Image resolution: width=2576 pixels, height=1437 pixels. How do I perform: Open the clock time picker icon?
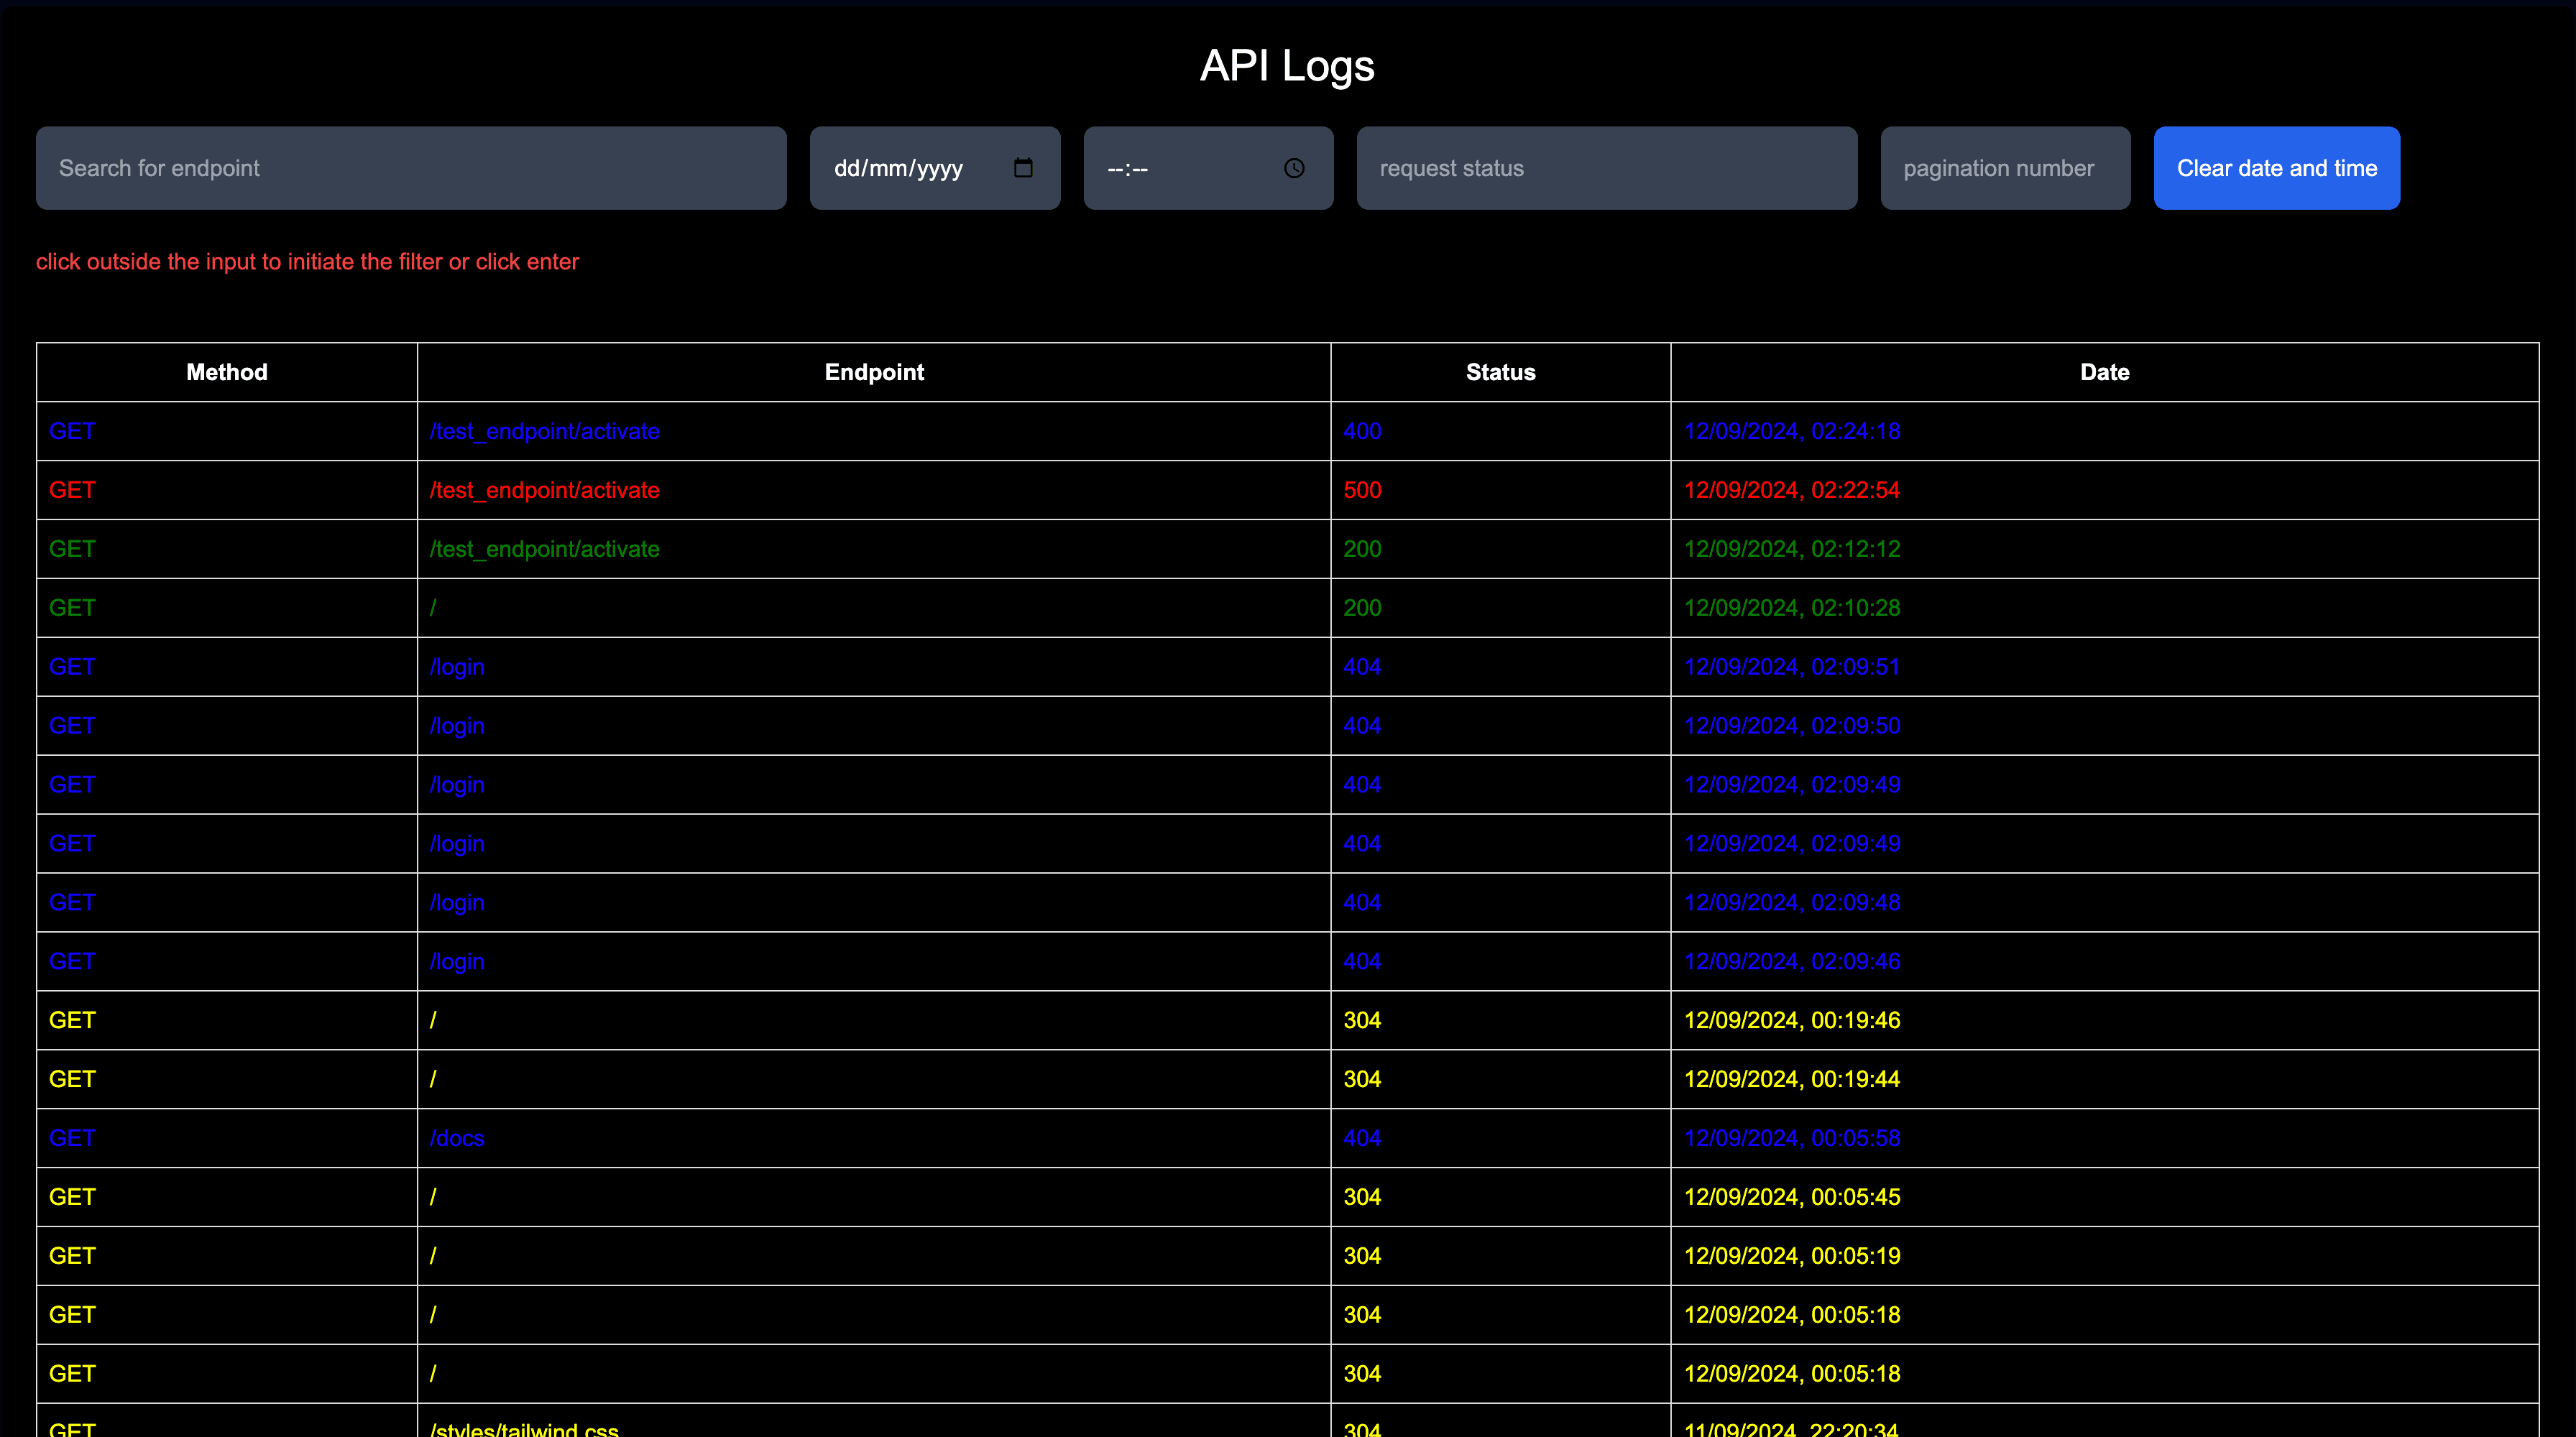click(1294, 168)
